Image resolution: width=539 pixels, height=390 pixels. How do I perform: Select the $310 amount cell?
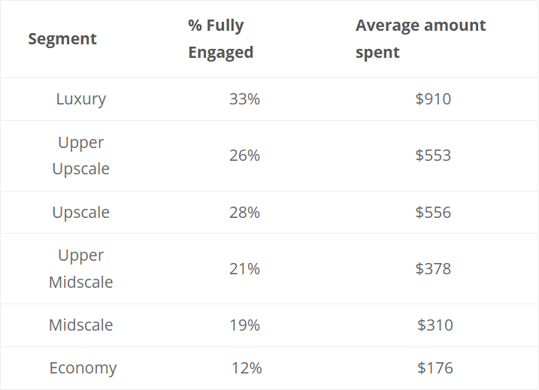click(435, 325)
